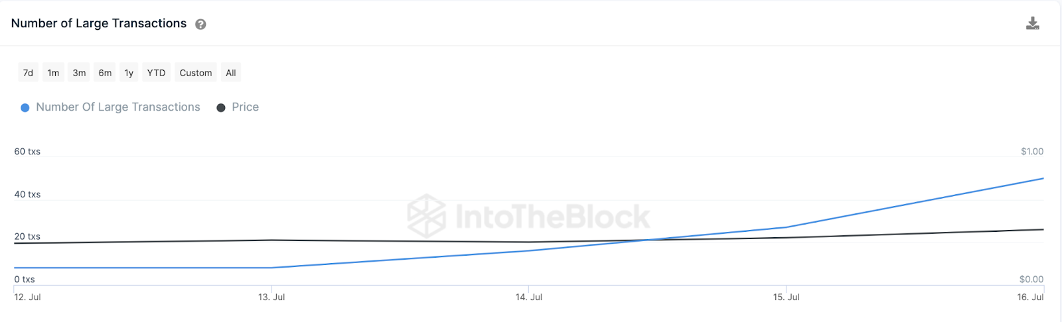This screenshot has width=1062, height=322.
Task: Click the dark Price legend dot
Action: [x=221, y=107]
